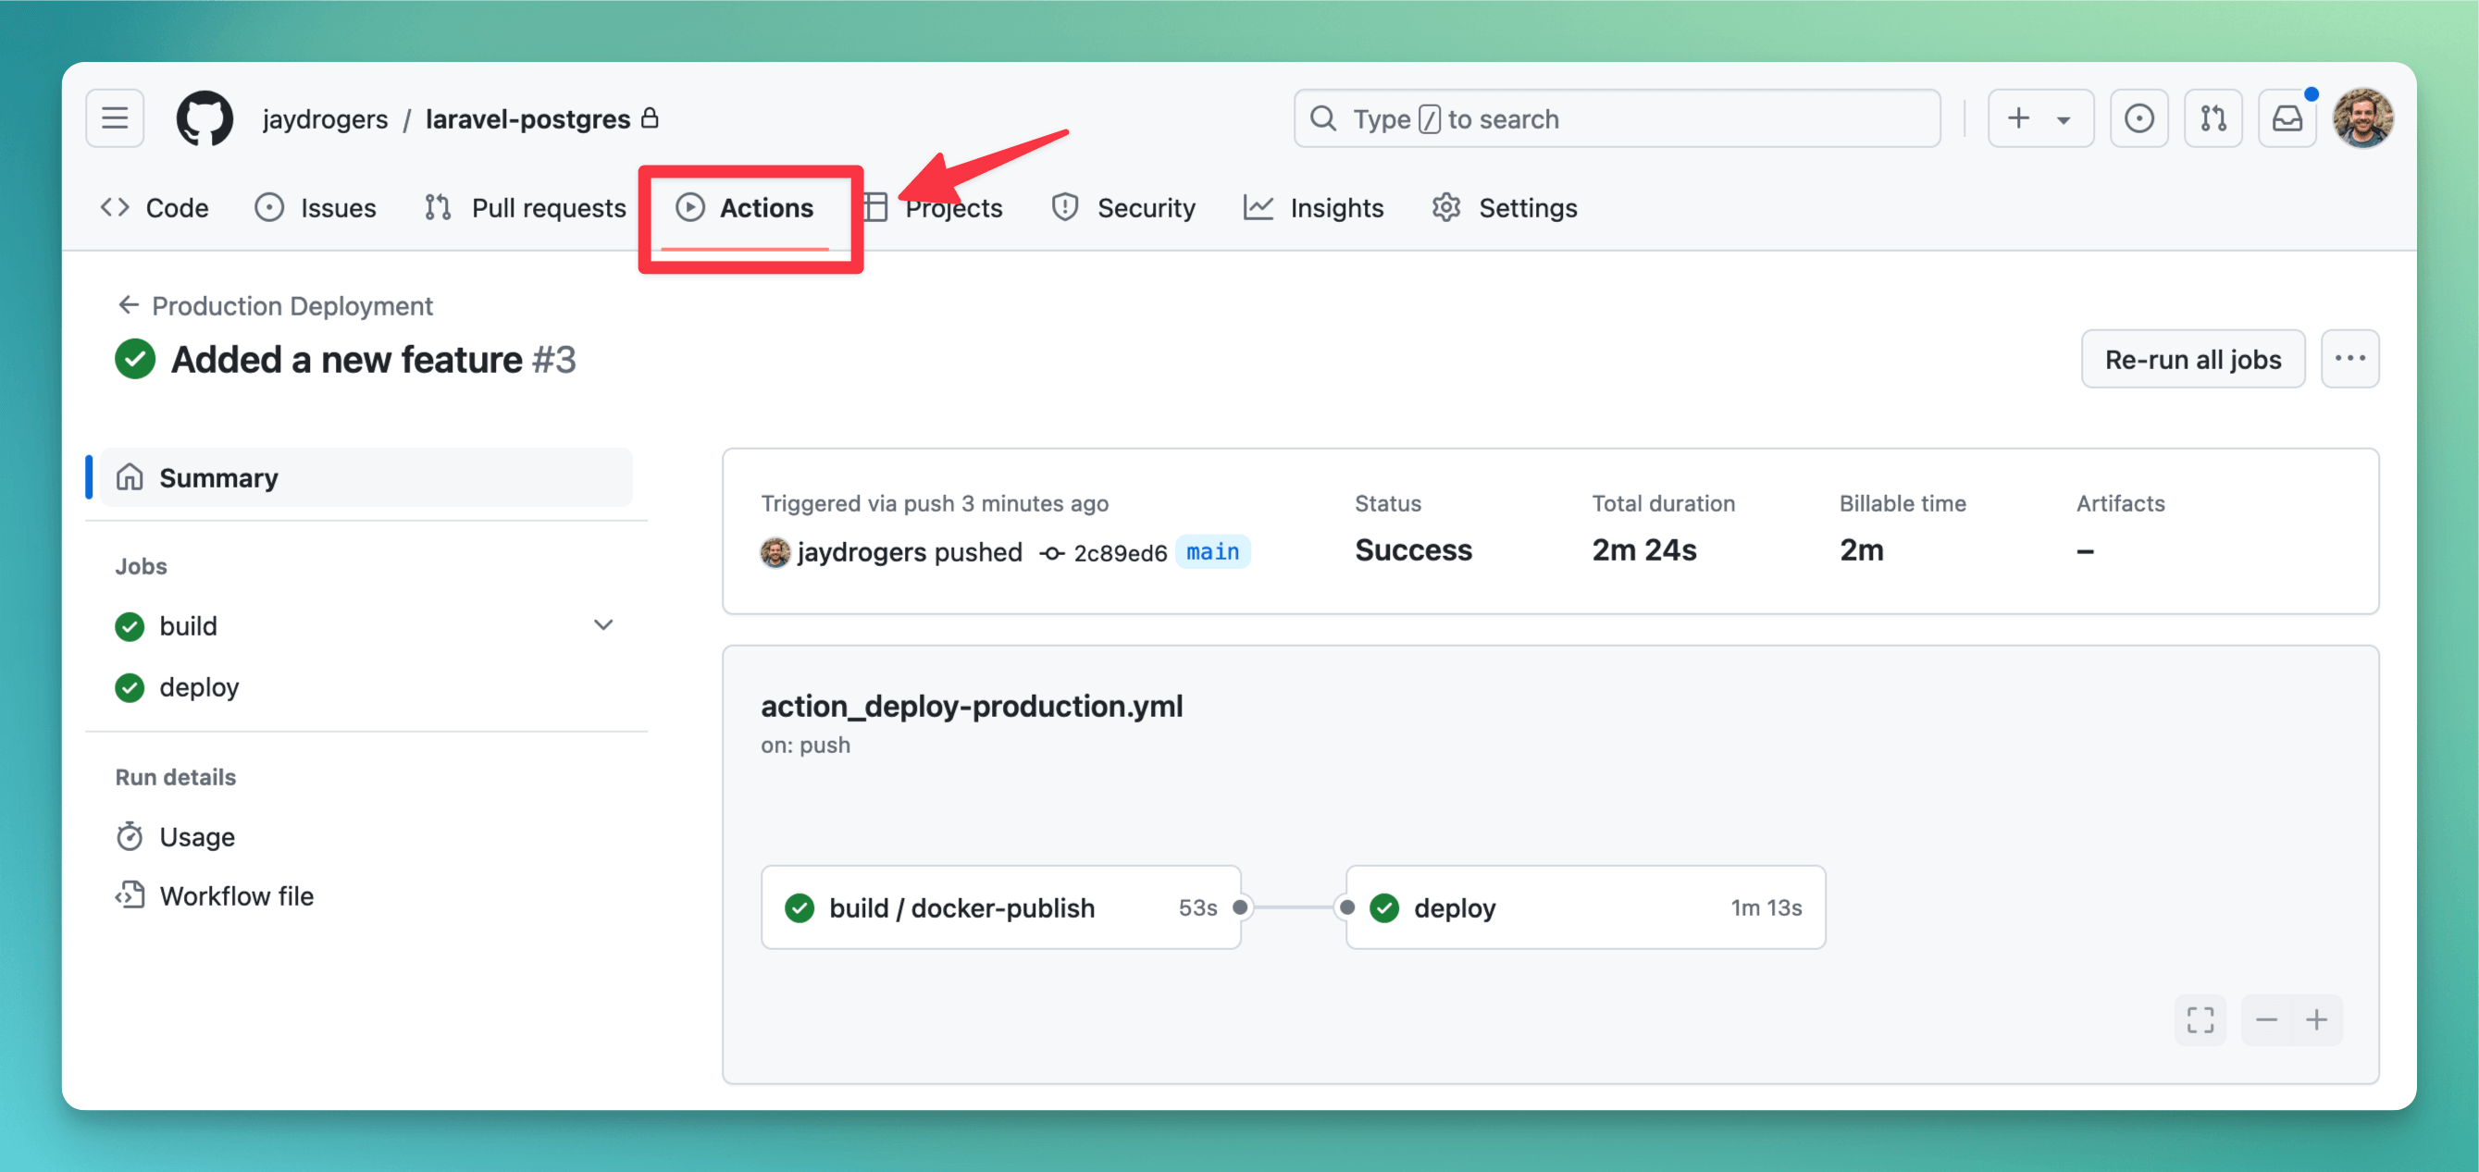Viewport: 2479px width, 1172px height.
Task: Click the Workflow file link
Action: (x=236, y=893)
